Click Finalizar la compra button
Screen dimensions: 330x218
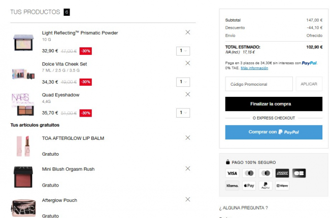point(274,104)
